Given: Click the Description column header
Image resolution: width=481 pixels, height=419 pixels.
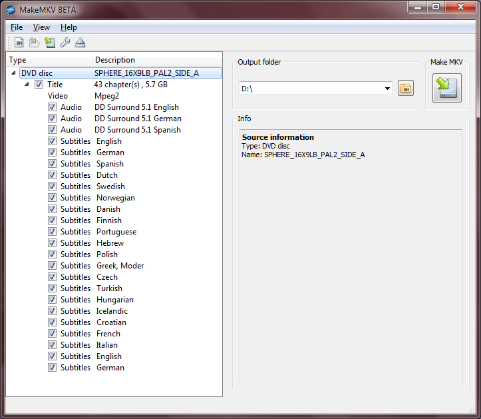Looking at the screenshot, I should click(x=157, y=59).
